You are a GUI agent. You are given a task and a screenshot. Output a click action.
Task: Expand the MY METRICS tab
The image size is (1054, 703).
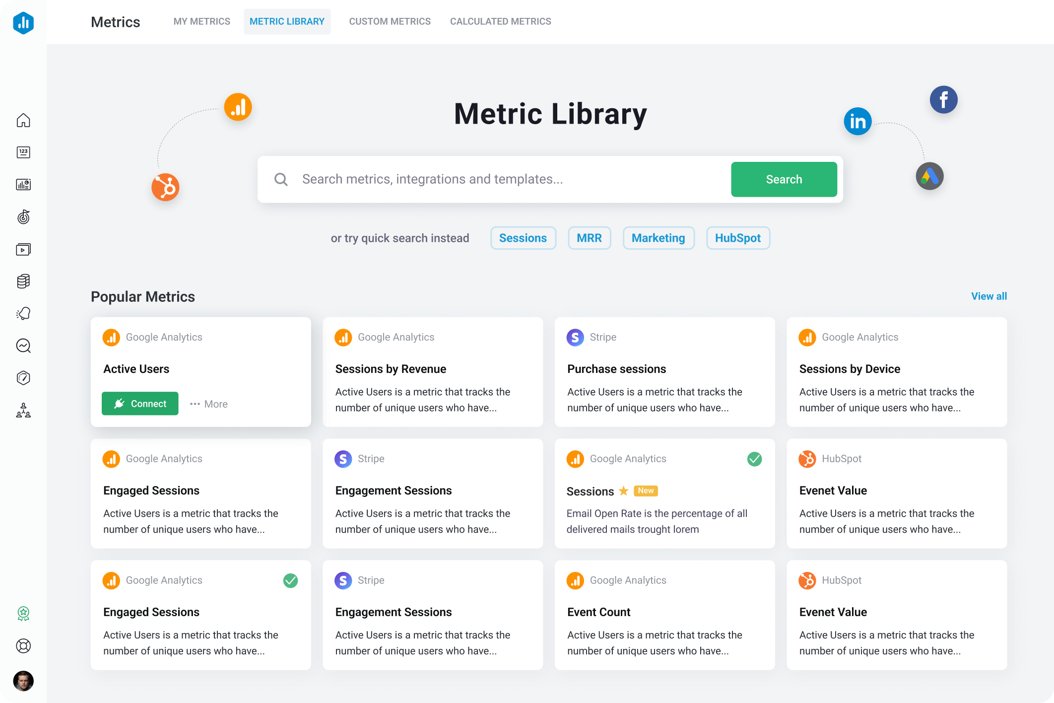point(201,21)
